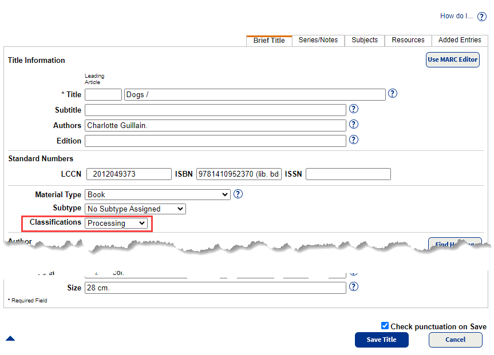This screenshot has height=355, width=494.
Task: Click the Use MARC Editor button
Action: click(x=452, y=59)
